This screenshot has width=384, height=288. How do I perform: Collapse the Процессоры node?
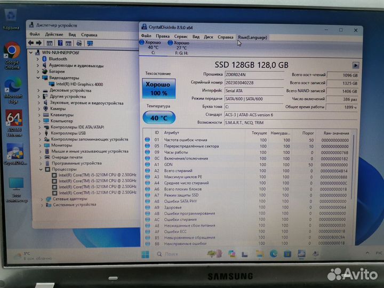pos(41,169)
